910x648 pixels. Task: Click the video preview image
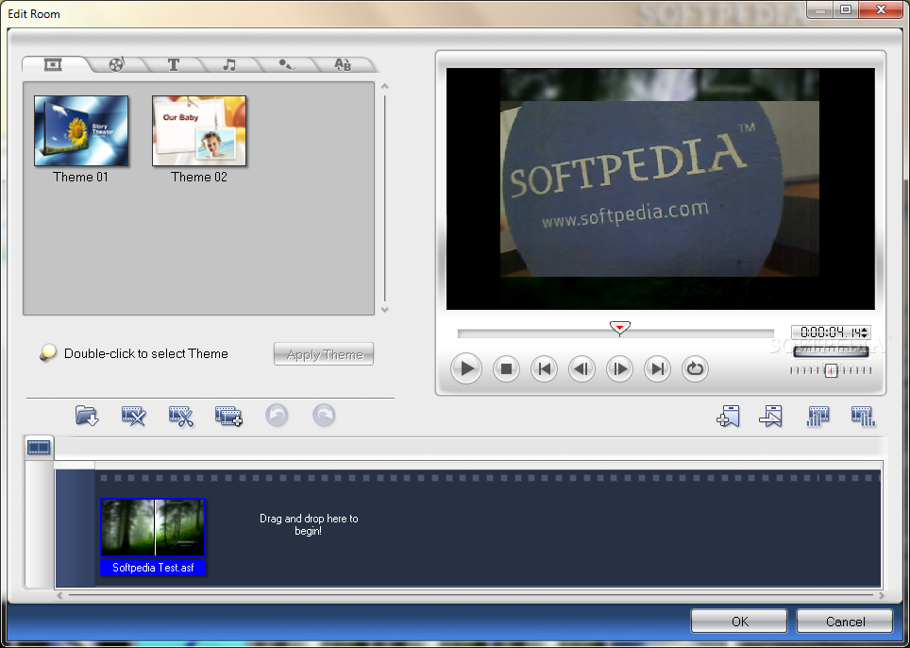click(x=660, y=189)
